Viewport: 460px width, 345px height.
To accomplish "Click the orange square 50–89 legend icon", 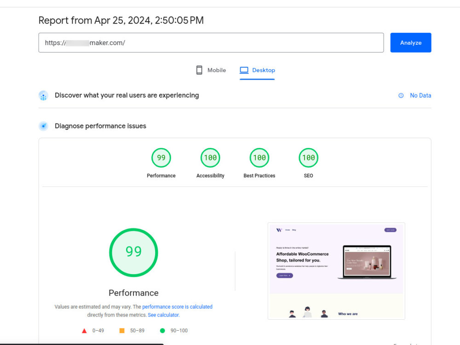I will tap(122, 331).
